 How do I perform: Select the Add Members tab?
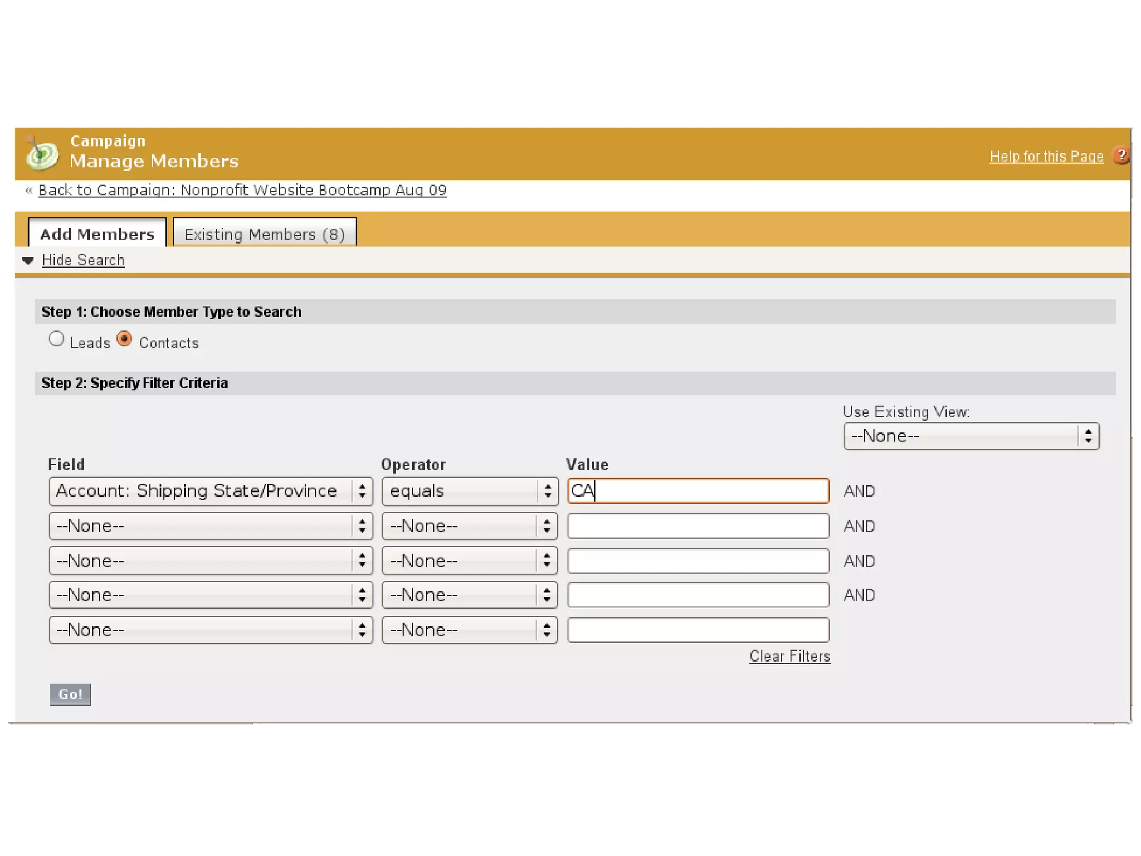click(97, 234)
